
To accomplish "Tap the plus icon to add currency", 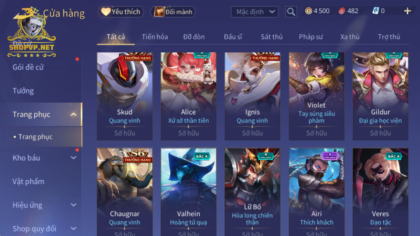I will click(x=407, y=11).
